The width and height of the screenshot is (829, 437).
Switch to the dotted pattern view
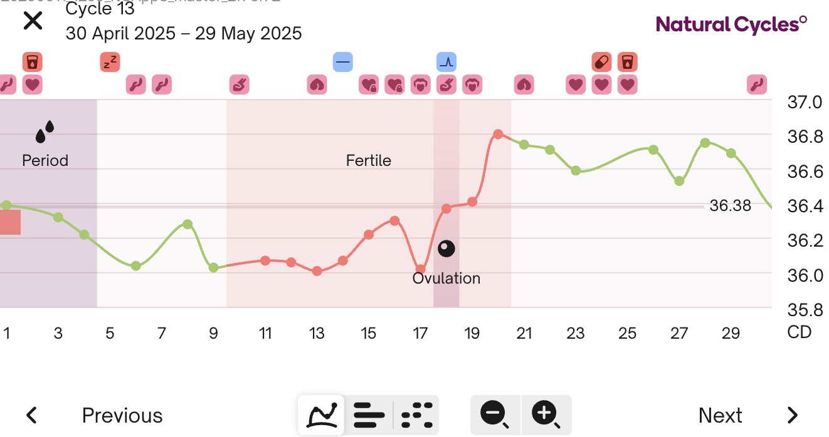(417, 414)
